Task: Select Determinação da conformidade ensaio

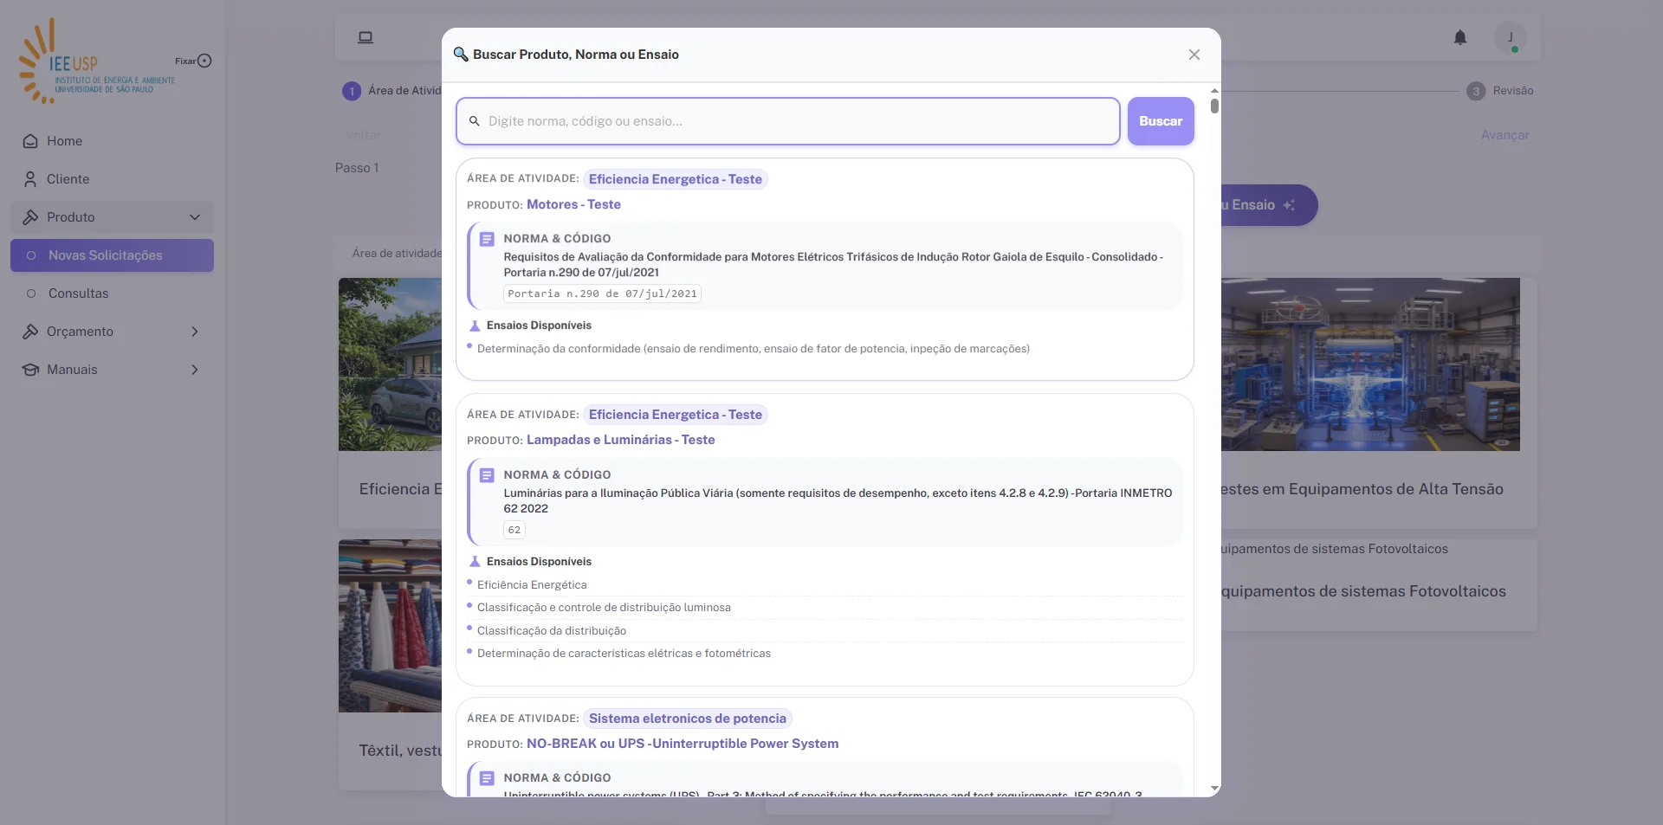Action: point(754,349)
